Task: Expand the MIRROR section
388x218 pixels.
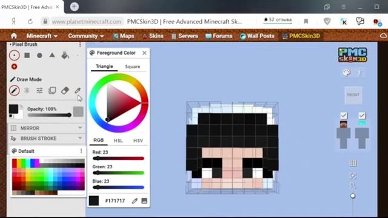Action: pyautogui.click(x=47, y=128)
